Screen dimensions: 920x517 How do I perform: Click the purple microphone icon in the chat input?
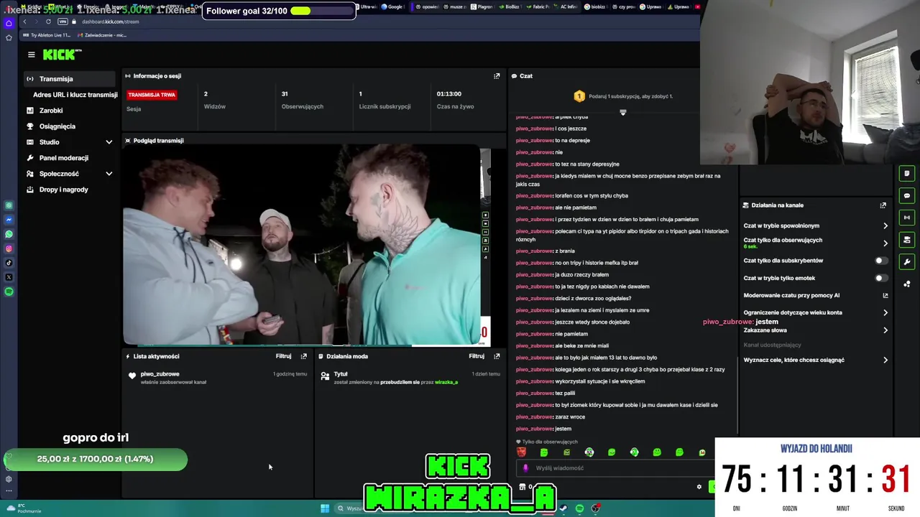525,468
